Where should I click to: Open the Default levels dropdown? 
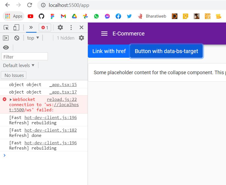19,65
